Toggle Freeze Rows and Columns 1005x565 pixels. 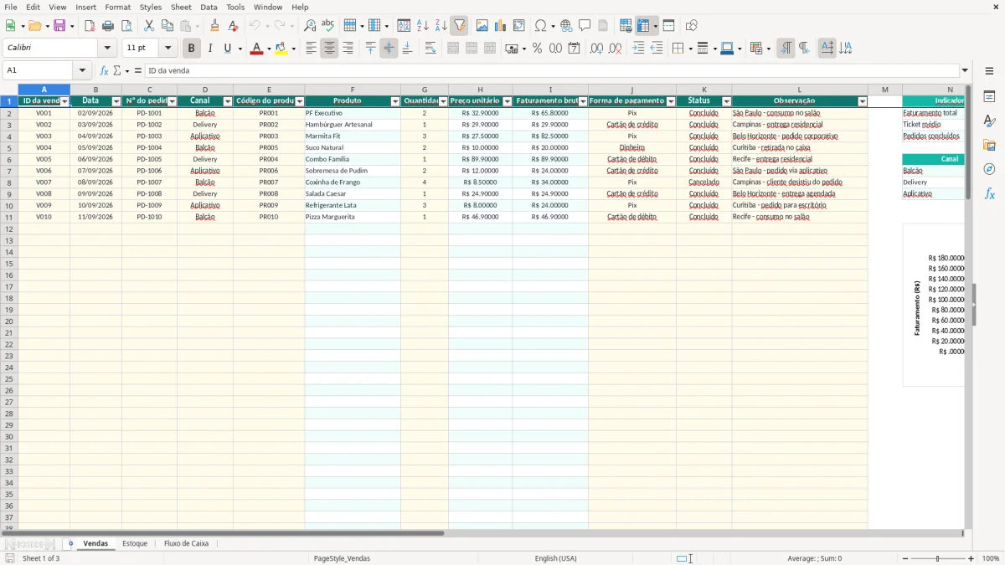643,26
